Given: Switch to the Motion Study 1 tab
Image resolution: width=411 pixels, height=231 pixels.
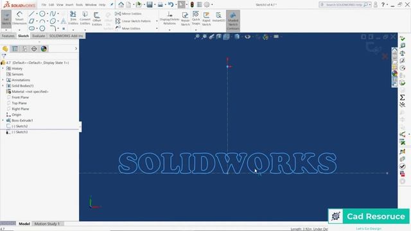Looking at the screenshot, I should (47, 224).
